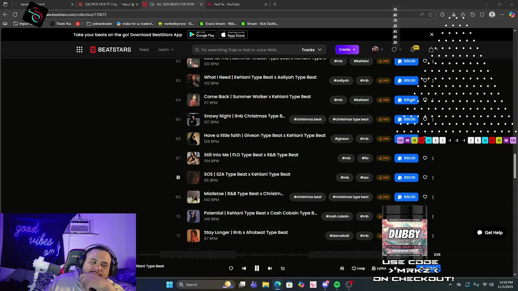Filter by #giveon tag
The image size is (518, 291).
(x=342, y=139)
